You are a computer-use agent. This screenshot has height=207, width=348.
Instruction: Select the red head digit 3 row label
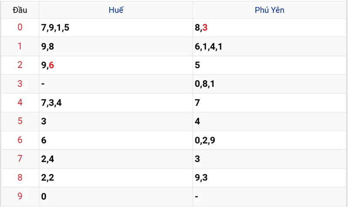(x=20, y=84)
